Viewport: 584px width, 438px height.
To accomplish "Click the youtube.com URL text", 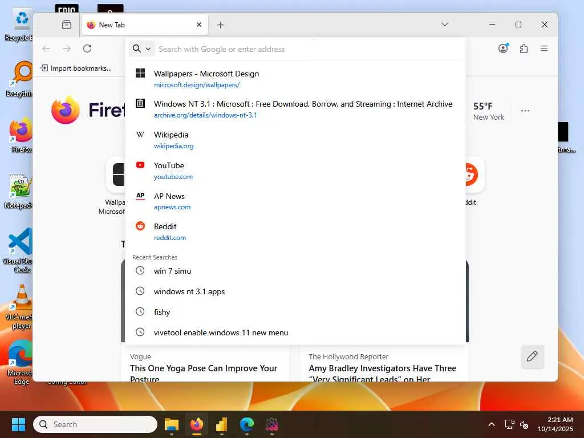I will (x=173, y=177).
